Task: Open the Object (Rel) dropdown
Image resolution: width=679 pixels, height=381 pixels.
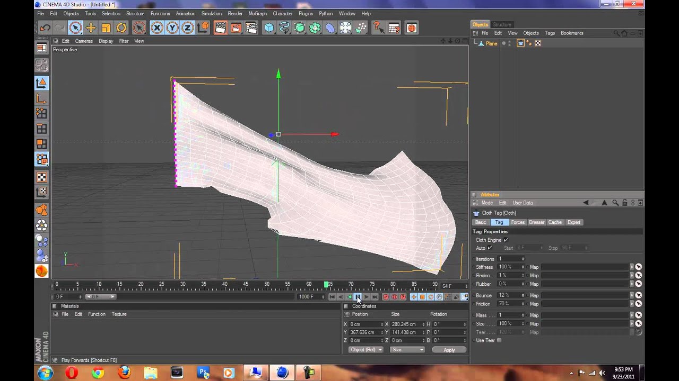Action: 365,350
